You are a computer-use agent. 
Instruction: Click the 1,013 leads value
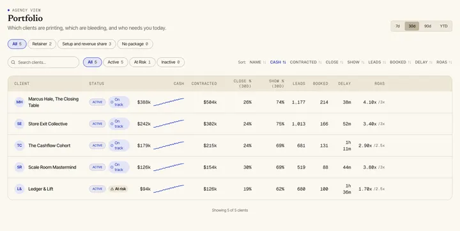pyautogui.click(x=298, y=124)
